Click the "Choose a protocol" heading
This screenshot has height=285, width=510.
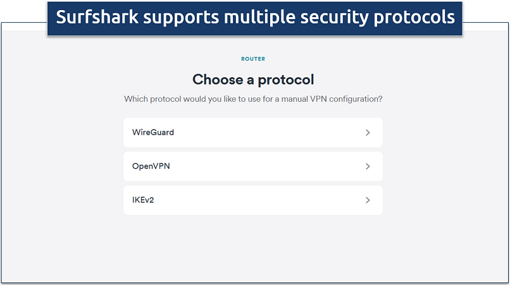point(253,80)
